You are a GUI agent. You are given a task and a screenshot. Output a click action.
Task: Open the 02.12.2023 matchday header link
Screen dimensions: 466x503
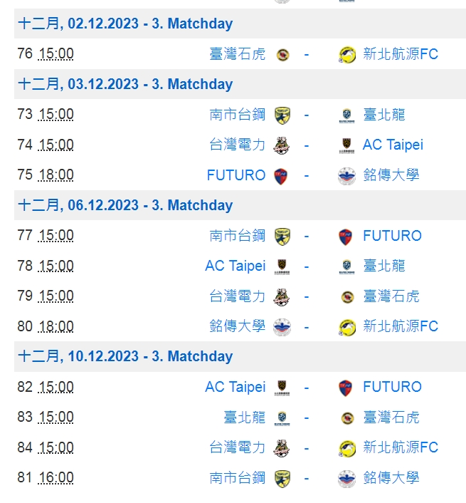pos(125,24)
